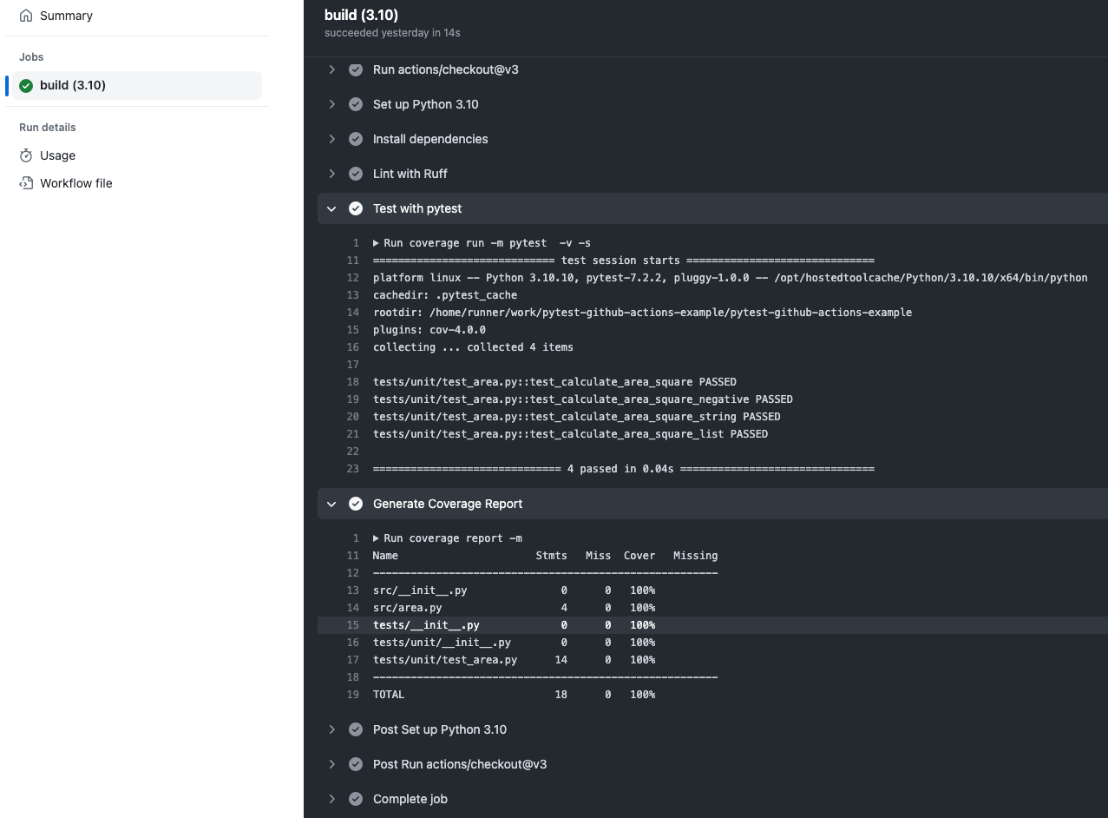Collapse the Test with pytest step
The width and height of the screenshot is (1108, 818).
point(331,208)
